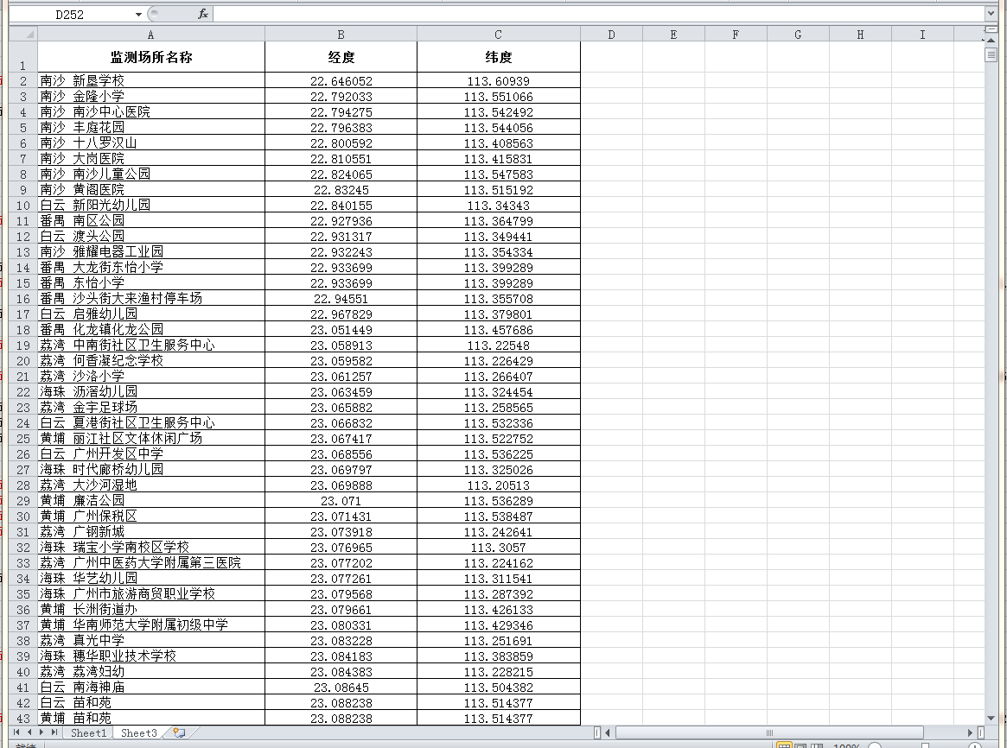Click the vertical scrollbar thumb
Viewport: 1007px width, 748px height.
tap(991, 55)
